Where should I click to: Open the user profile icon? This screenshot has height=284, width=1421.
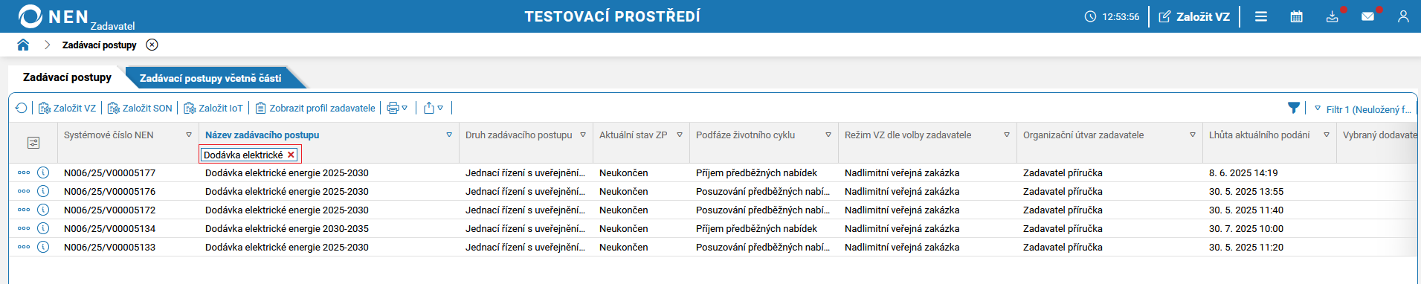click(x=1403, y=16)
